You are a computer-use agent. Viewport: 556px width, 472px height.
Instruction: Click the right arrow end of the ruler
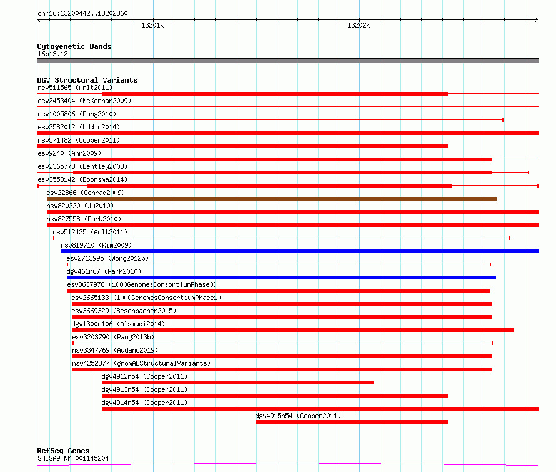pos(536,20)
